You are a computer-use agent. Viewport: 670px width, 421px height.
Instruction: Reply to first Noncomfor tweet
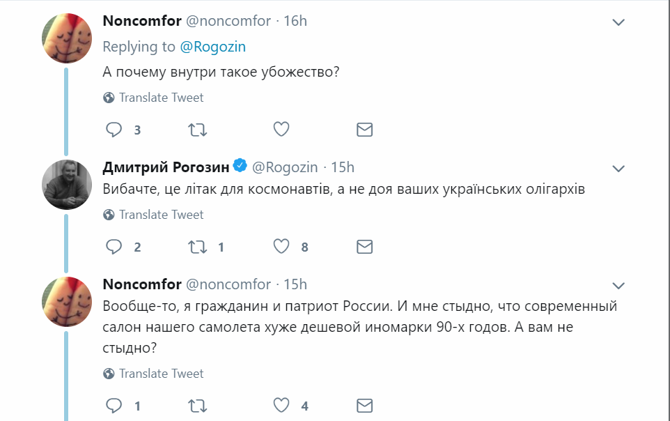[x=114, y=130]
